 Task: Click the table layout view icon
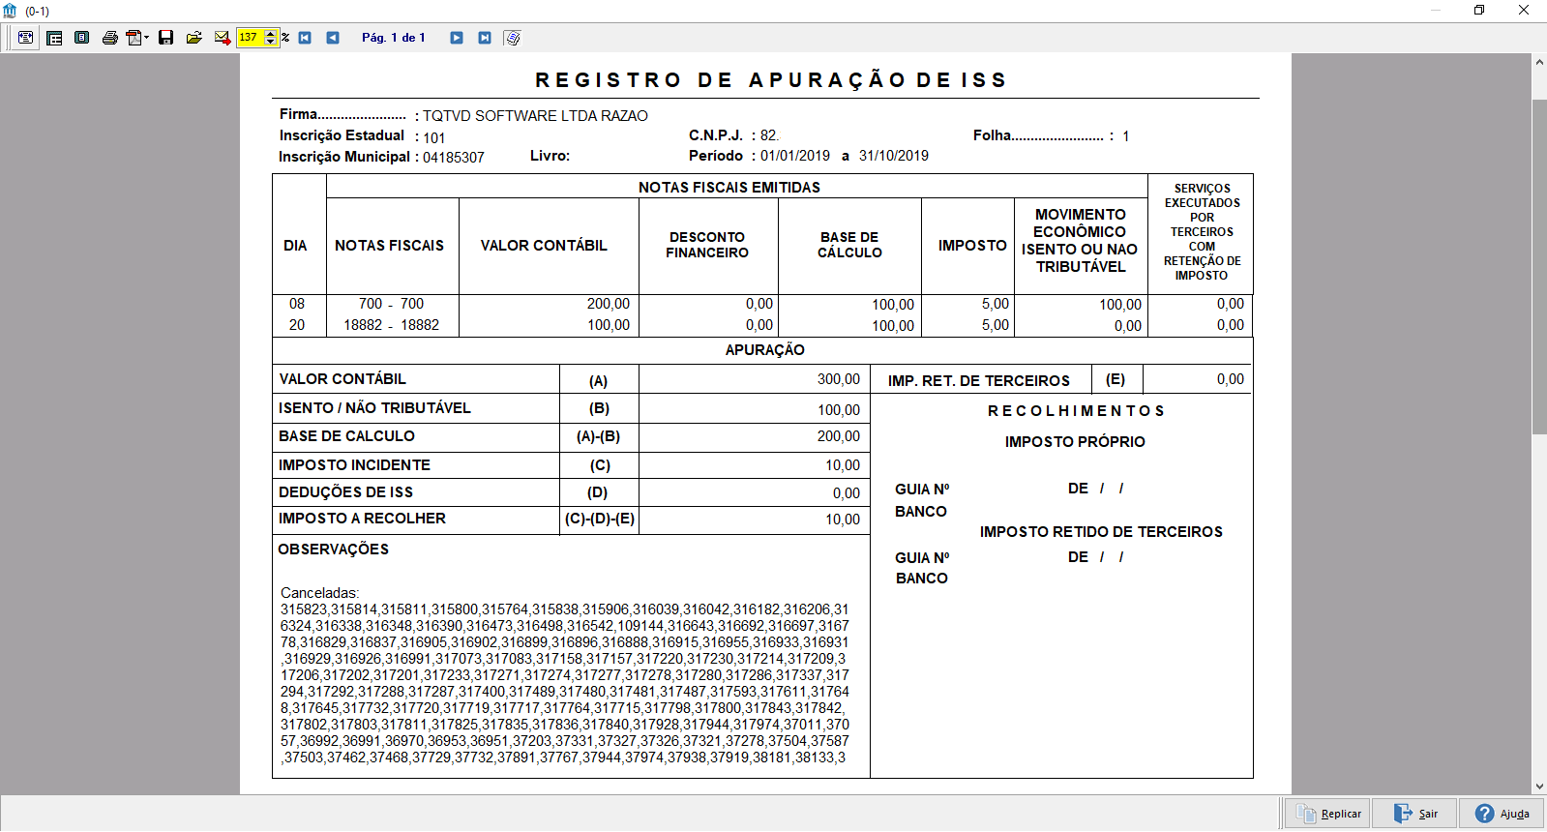[54, 38]
